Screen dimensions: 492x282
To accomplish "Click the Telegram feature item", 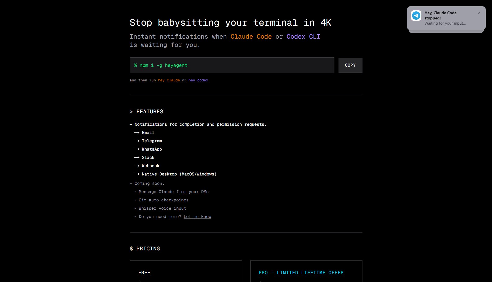I will (152, 141).
